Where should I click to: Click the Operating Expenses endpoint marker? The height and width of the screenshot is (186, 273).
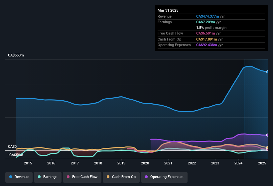(267, 135)
